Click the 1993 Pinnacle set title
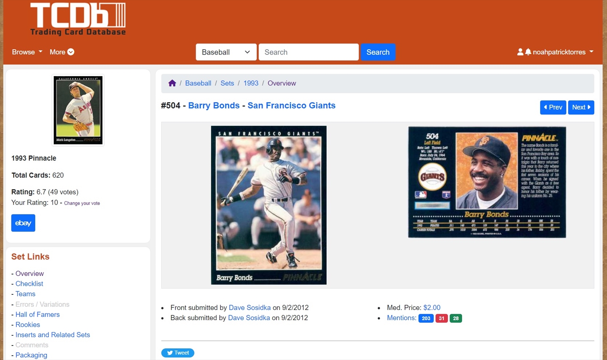Screen dimensions: 607x360 (x=34, y=158)
